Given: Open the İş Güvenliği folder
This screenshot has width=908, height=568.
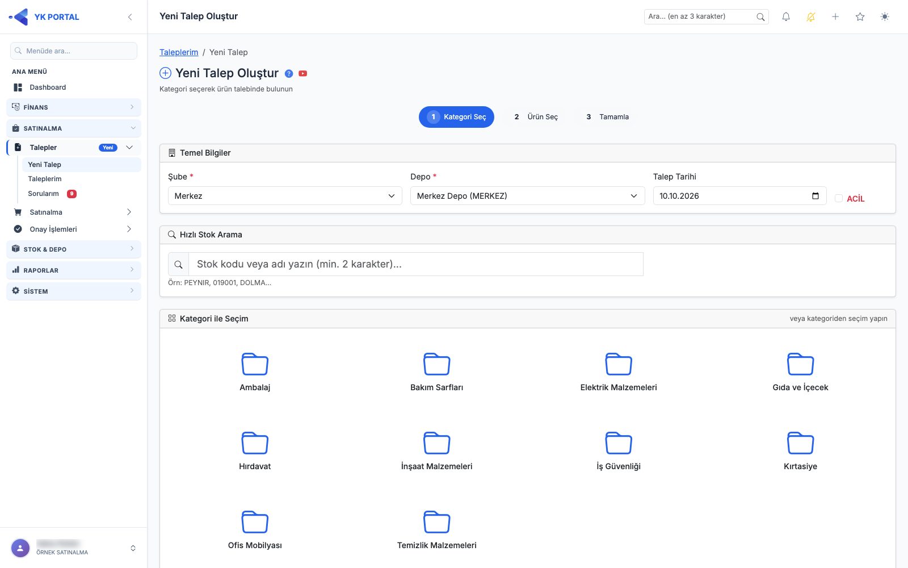Looking at the screenshot, I should 619,451.
